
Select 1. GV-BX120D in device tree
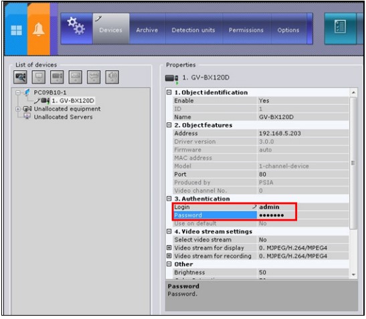click(x=73, y=101)
